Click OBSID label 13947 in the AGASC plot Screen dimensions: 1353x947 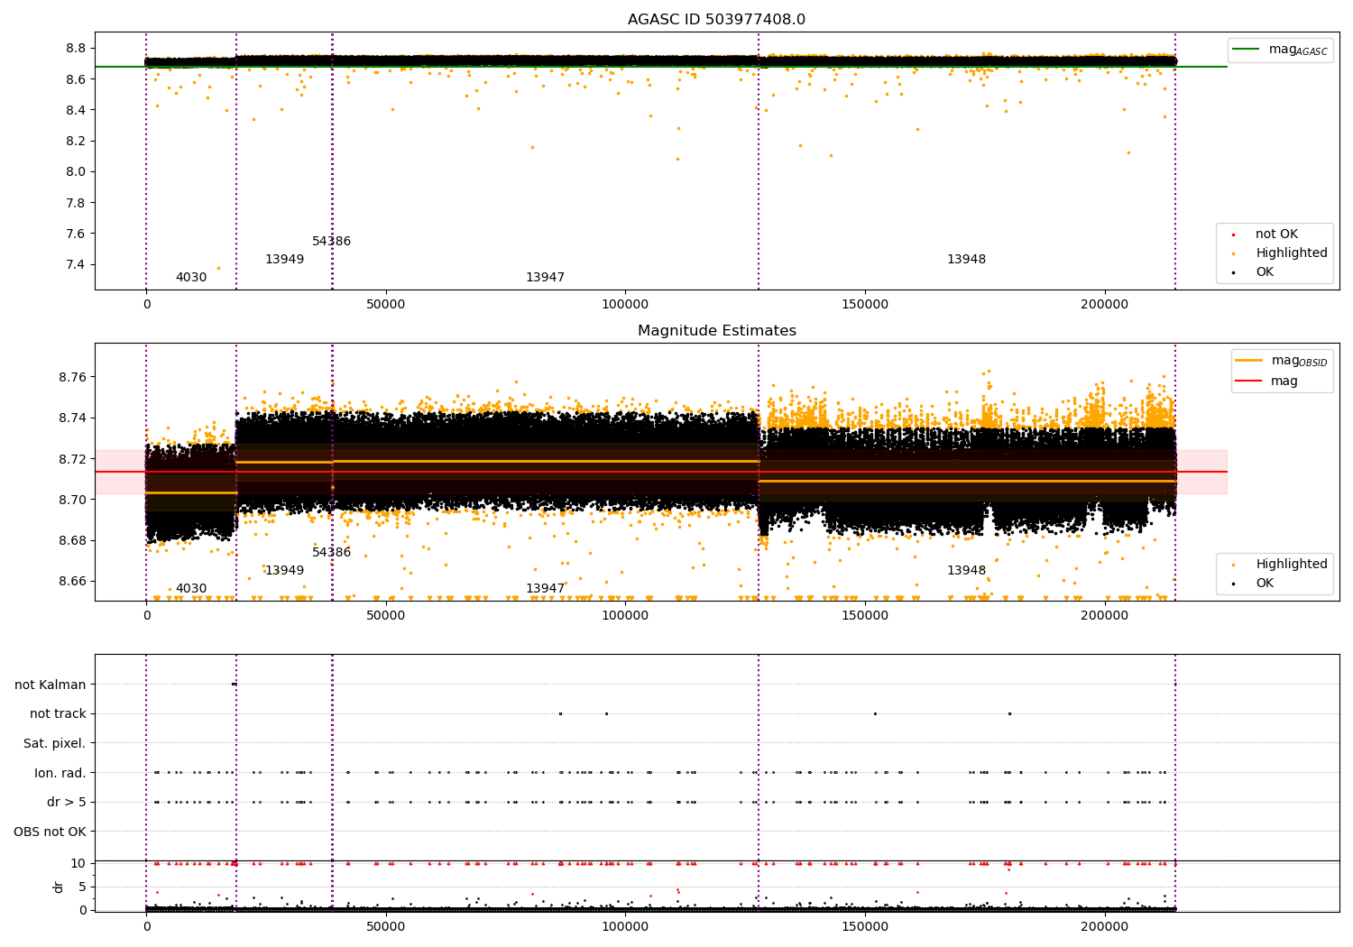click(545, 278)
